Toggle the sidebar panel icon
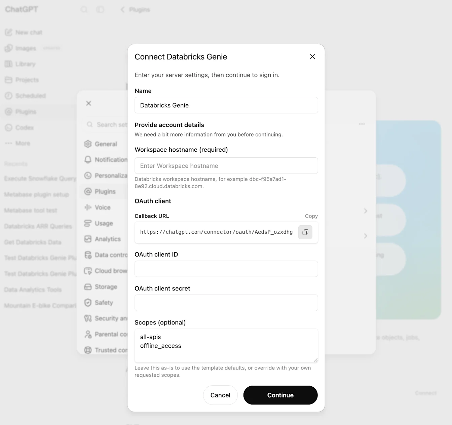Screen dimensions: 452x425 pos(100,10)
